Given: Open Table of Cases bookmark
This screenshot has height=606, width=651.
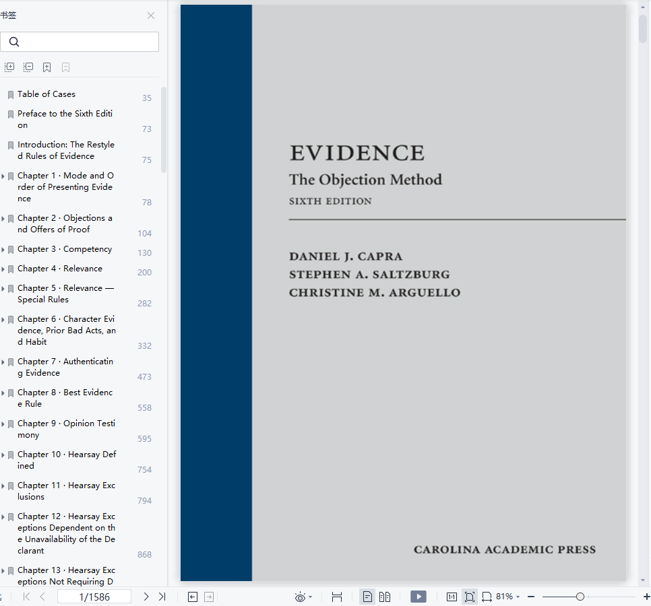Looking at the screenshot, I should click(x=46, y=94).
